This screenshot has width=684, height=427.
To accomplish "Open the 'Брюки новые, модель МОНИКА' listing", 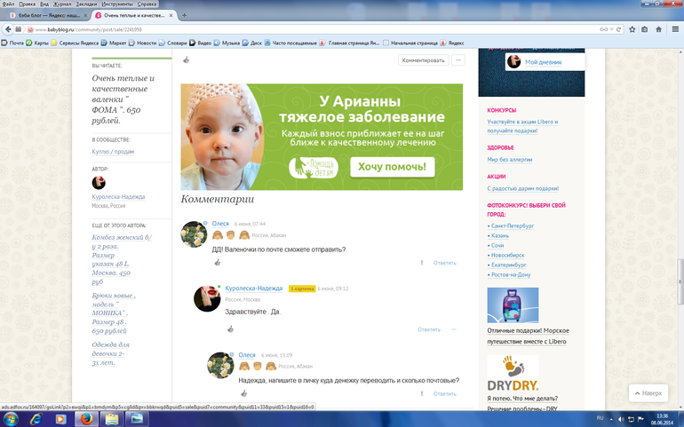I will (114, 312).
